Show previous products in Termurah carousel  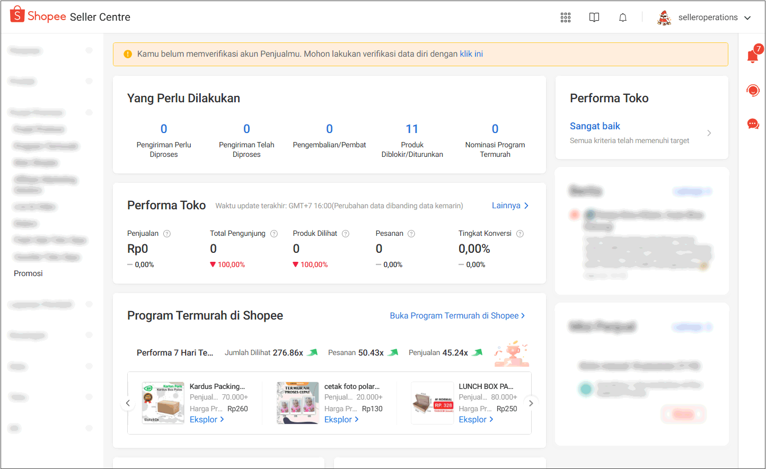(x=128, y=403)
